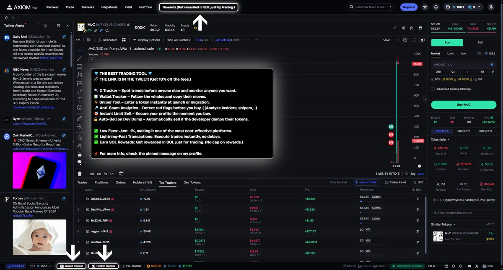The image size is (503, 270).
Task: Pop out Twitter Alerts panel
Action: pyautogui.click(x=58, y=25)
